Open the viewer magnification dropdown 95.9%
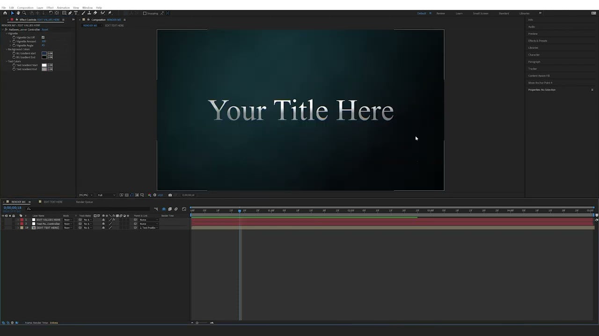The height and width of the screenshot is (336, 599). (86, 195)
